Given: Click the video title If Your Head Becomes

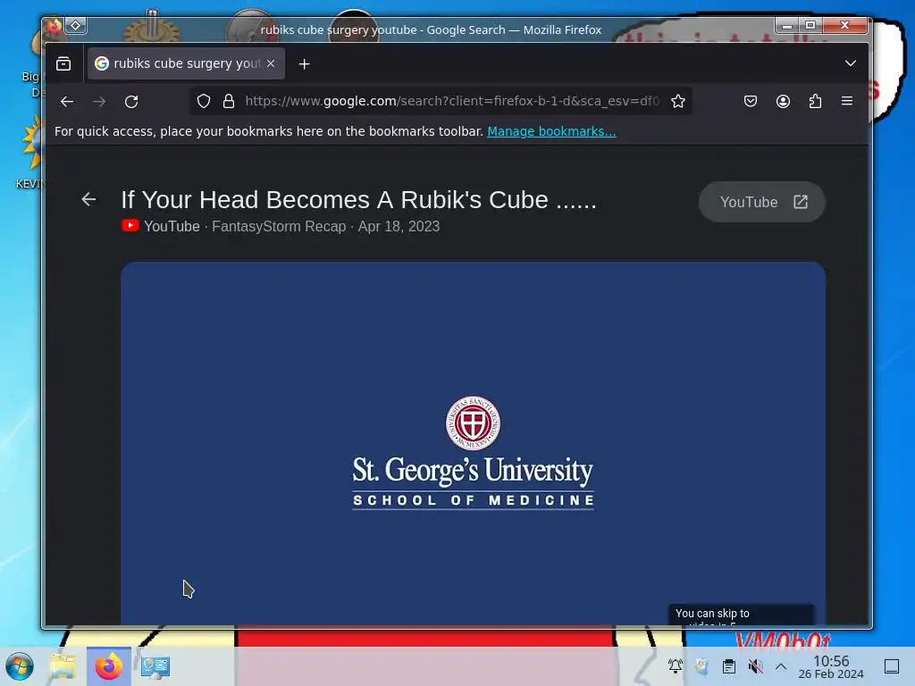Looking at the screenshot, I should [x=359, y=199].
